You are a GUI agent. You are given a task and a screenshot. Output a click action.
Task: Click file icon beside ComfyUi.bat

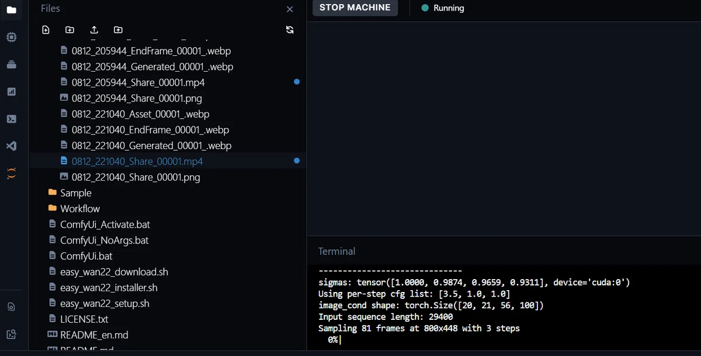tap(53, 256)
